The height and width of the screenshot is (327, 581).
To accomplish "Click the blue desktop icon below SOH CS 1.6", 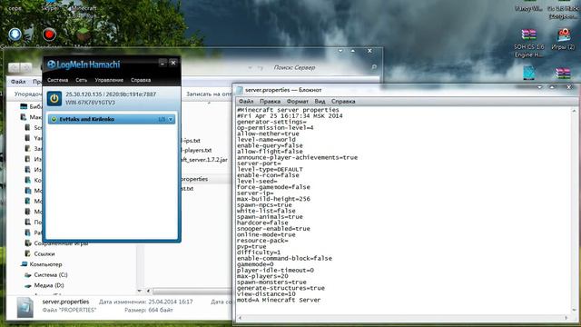I will [x=528, y=73].
